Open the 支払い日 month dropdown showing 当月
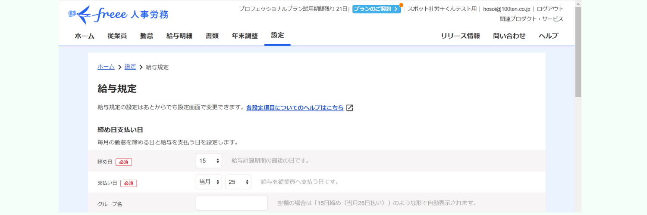The width and height of the screenshot is (647, 215). tap(209, 182)
